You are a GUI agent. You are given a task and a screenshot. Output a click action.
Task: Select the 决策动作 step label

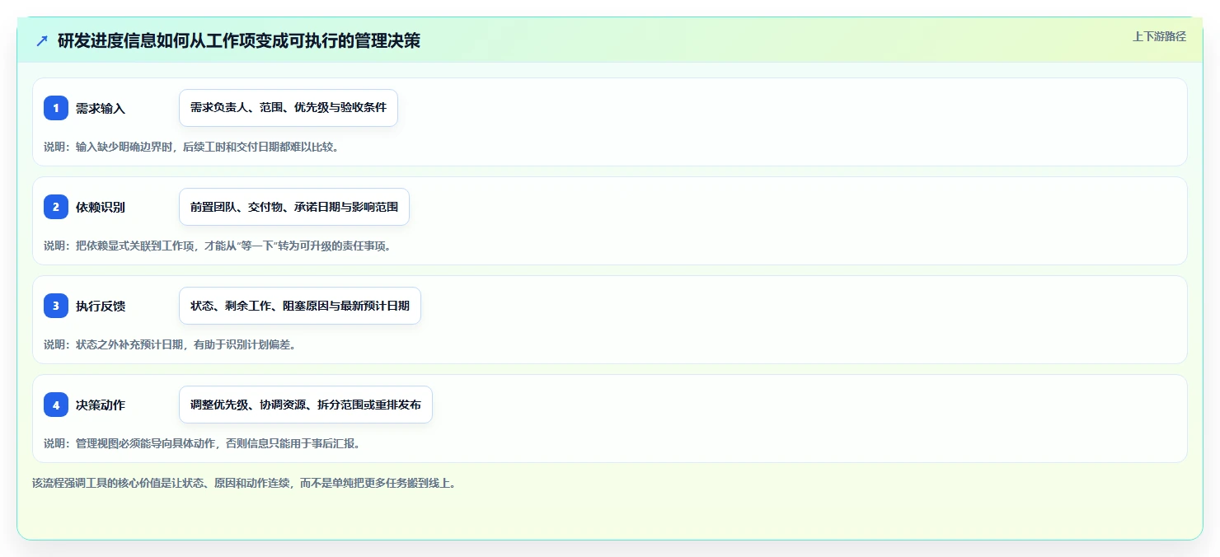coord(101,405)
